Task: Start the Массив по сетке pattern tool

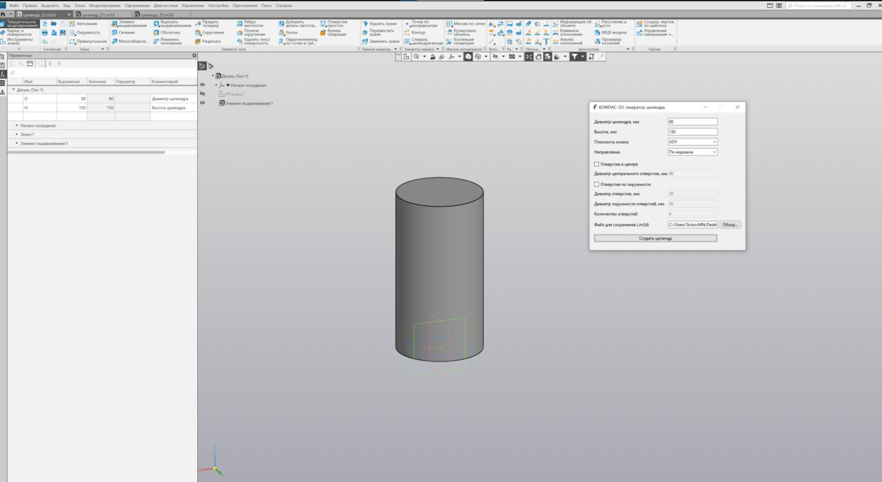Action: [465, 23]
